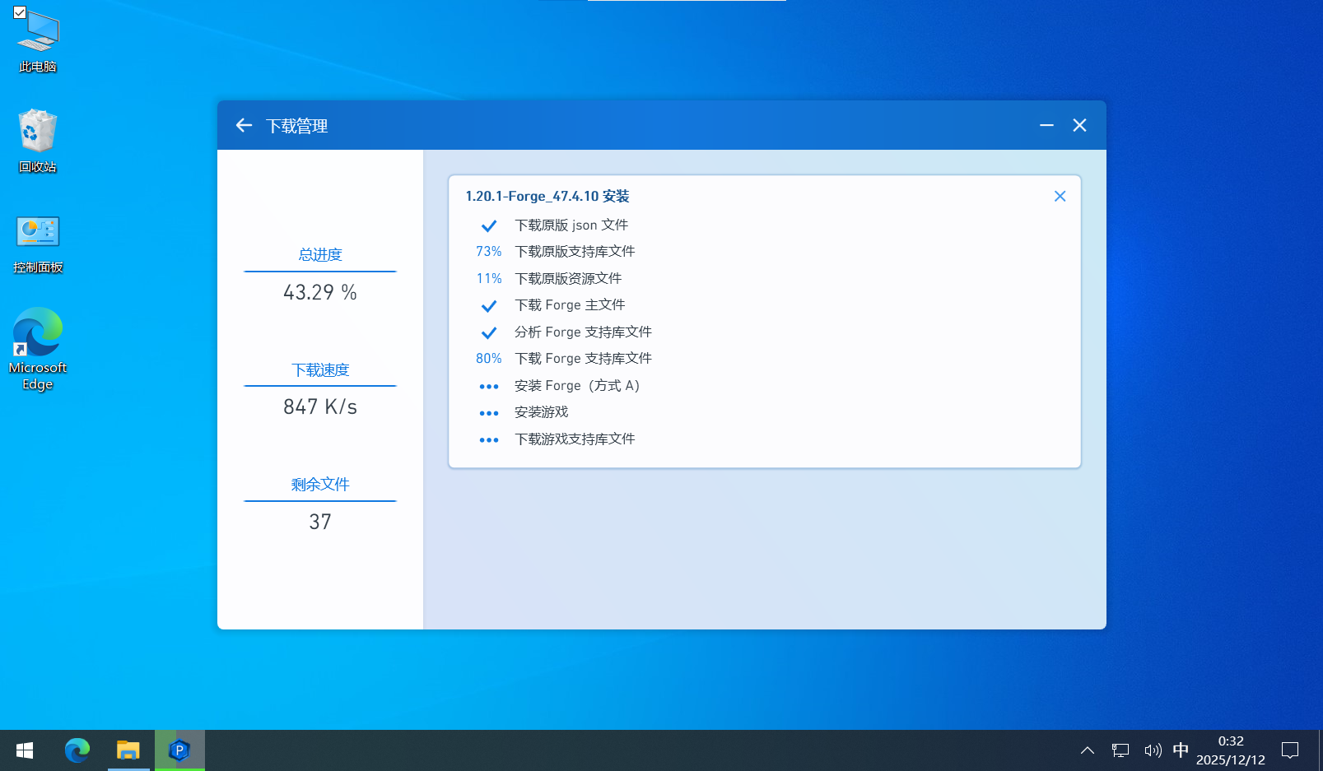Open the Windows Start menu

click(25, 750)
